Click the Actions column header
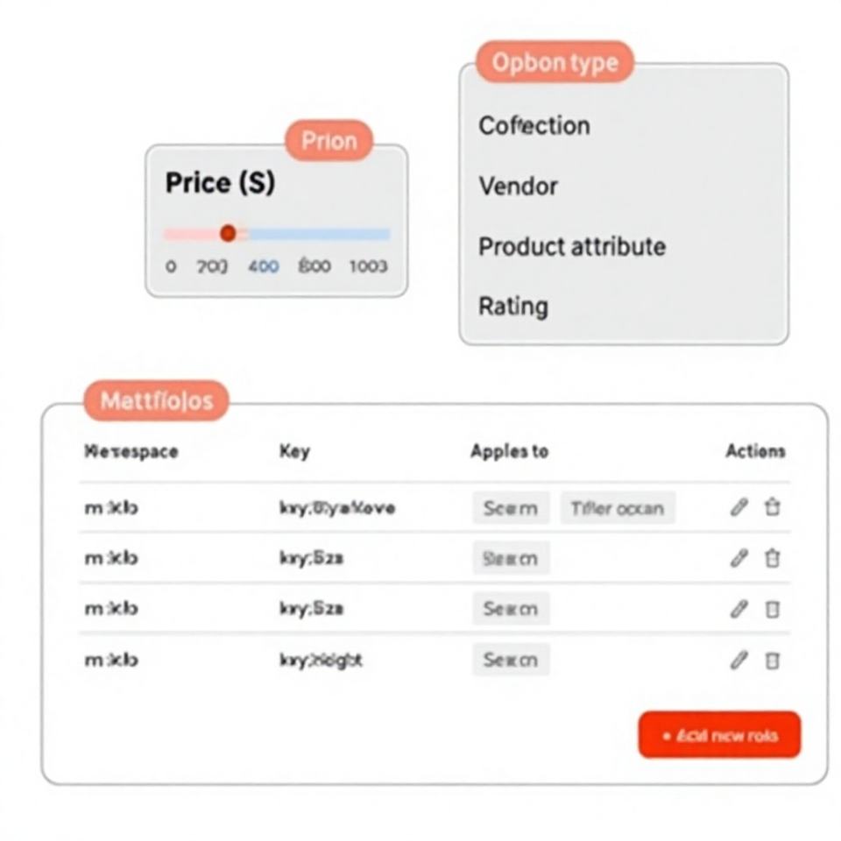The image size is (841, 841). (x=755, y=451)
